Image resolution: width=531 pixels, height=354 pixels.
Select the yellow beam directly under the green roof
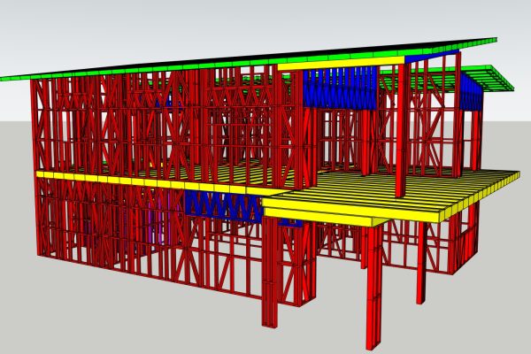point(341,64)
